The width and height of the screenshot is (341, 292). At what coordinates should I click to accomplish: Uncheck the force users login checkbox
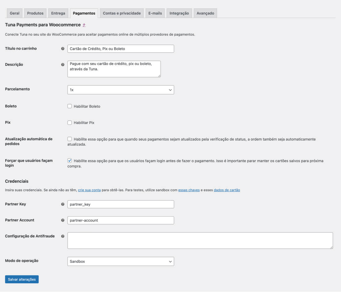click(x=69, y=161)
